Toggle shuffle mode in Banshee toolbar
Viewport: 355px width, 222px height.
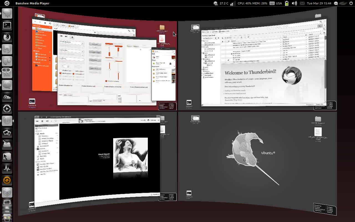pos(47,121)
